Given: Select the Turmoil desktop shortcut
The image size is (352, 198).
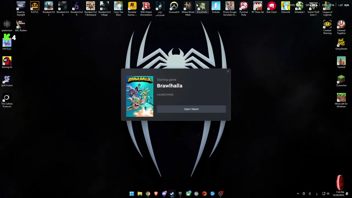Looking at the screenshot, I should pos(341,62).
